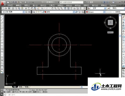Open the AutoCAD application menu button
Image resolution: width=125 pixels, height=96 pixels.
(x=3, y=3)
